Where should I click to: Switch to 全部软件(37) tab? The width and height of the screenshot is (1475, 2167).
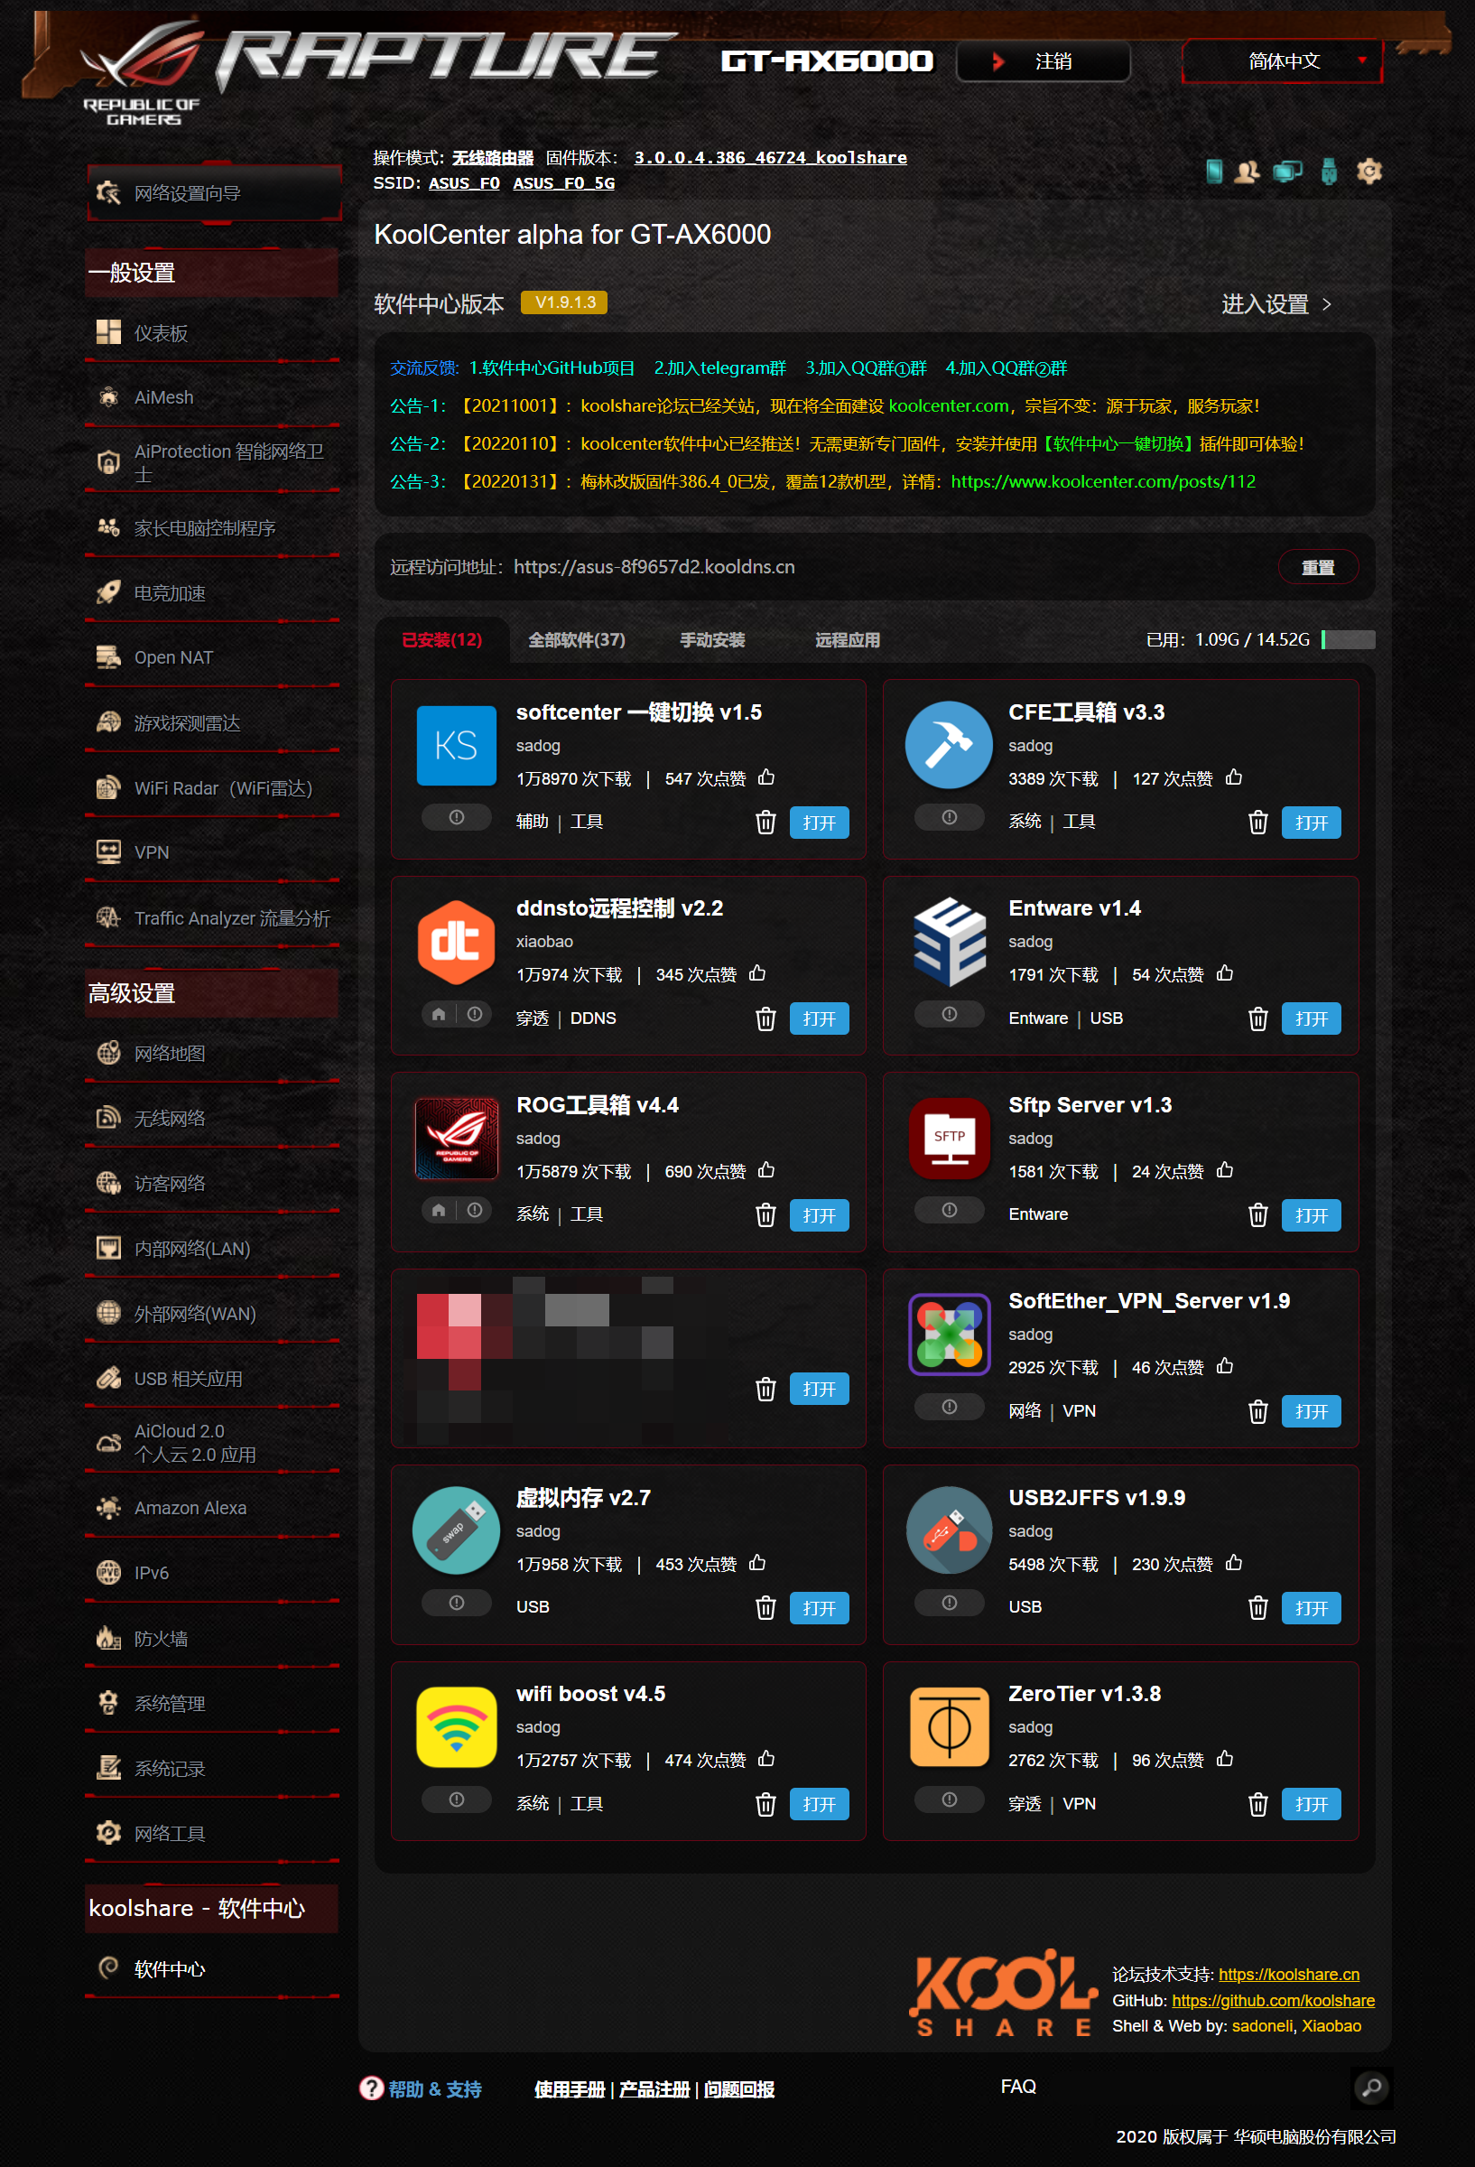576,639
